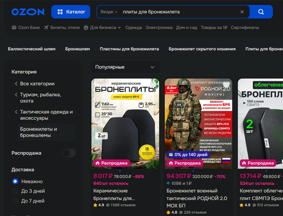Open Керамические бронеплиты для... product title
The height and width of the screenshot is (216, 283).
[114, 195]
